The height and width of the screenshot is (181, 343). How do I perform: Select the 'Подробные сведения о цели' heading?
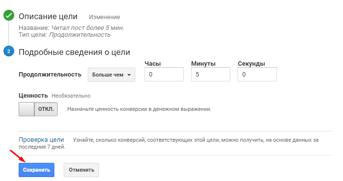(x=74, y=52)
